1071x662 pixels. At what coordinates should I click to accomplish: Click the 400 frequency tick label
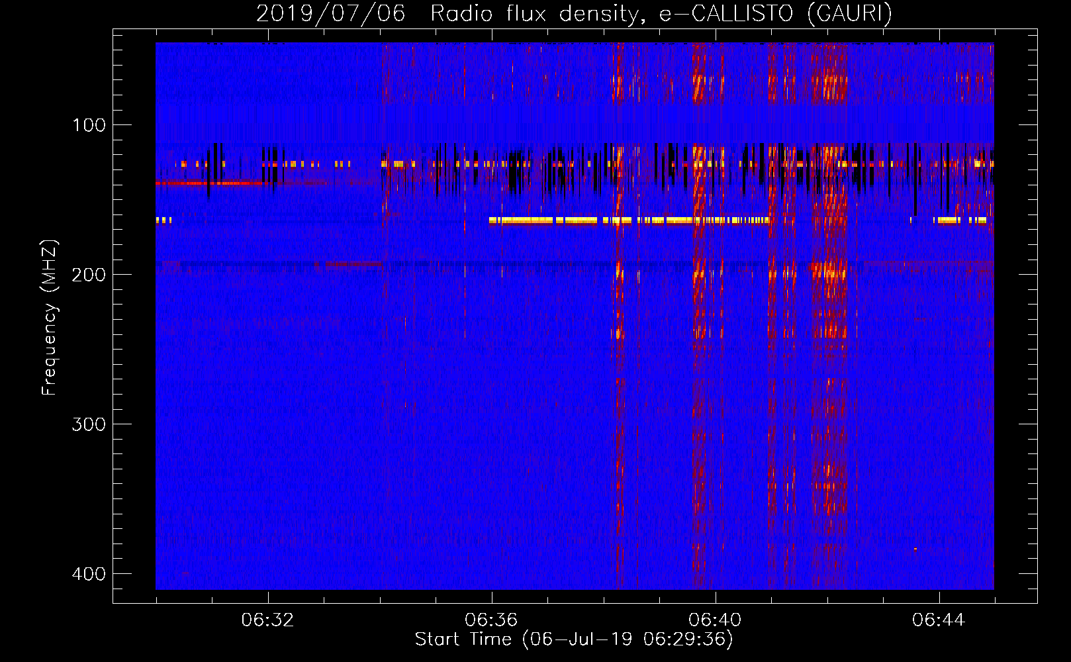tap(89, 574)
